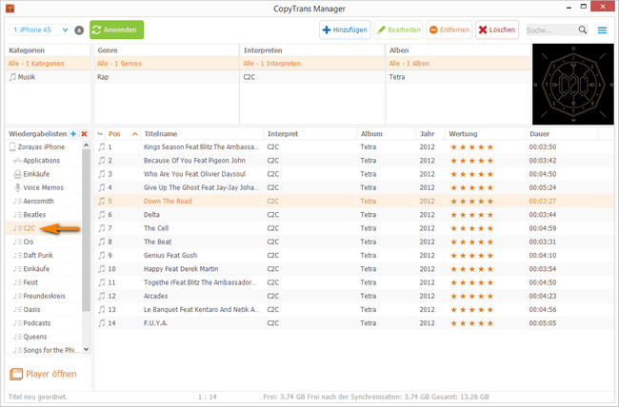This screenshot has width=619, height=407.
Task: Click music note icon of track 1
Action: tap(102, 147)
